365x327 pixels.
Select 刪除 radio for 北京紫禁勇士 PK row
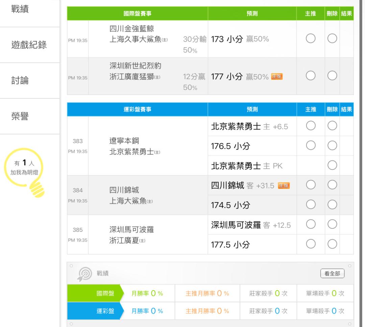[332, 165]
